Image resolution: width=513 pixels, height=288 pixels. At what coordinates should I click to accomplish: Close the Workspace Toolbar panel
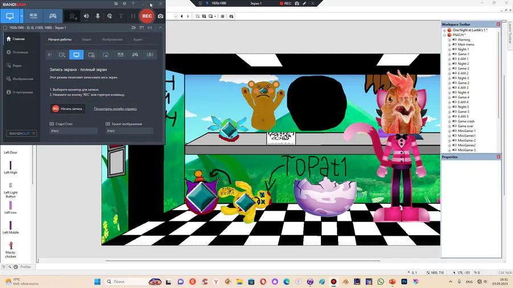tap(498, 24)
